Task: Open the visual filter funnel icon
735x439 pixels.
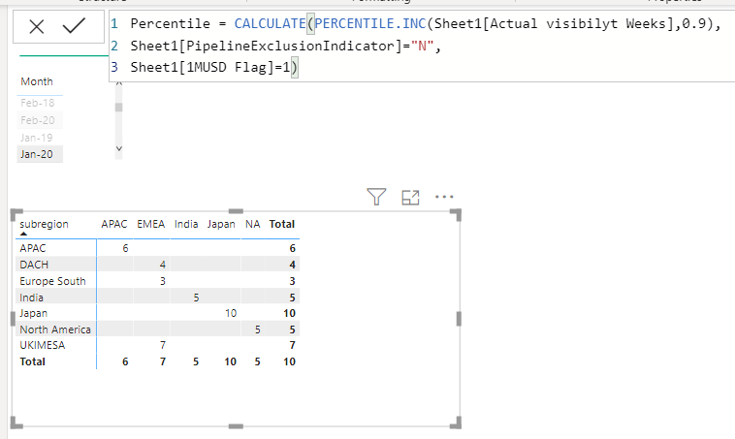Action: (376, 197)
